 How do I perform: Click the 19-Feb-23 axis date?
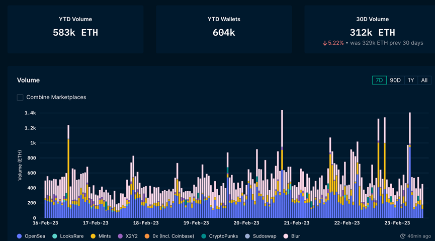tap(196, 223)
